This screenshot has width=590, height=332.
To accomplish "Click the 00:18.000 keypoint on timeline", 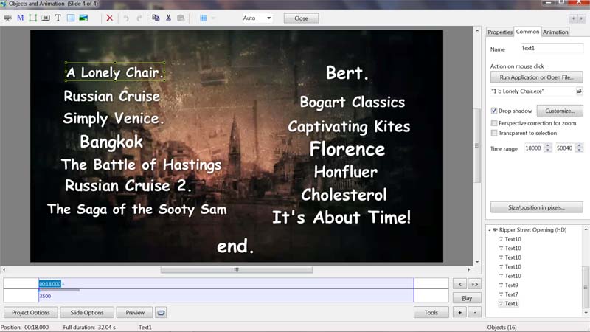I will 49,283.
